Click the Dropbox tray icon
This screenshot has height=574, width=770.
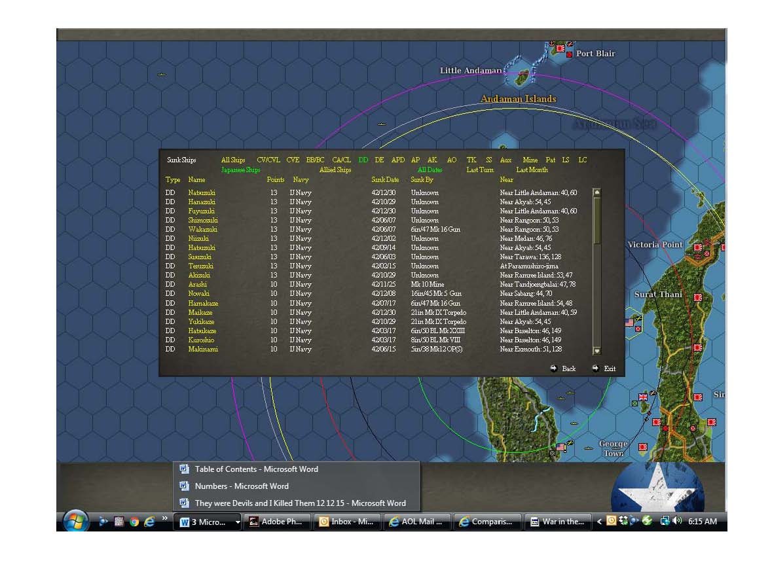pos(623,521)
